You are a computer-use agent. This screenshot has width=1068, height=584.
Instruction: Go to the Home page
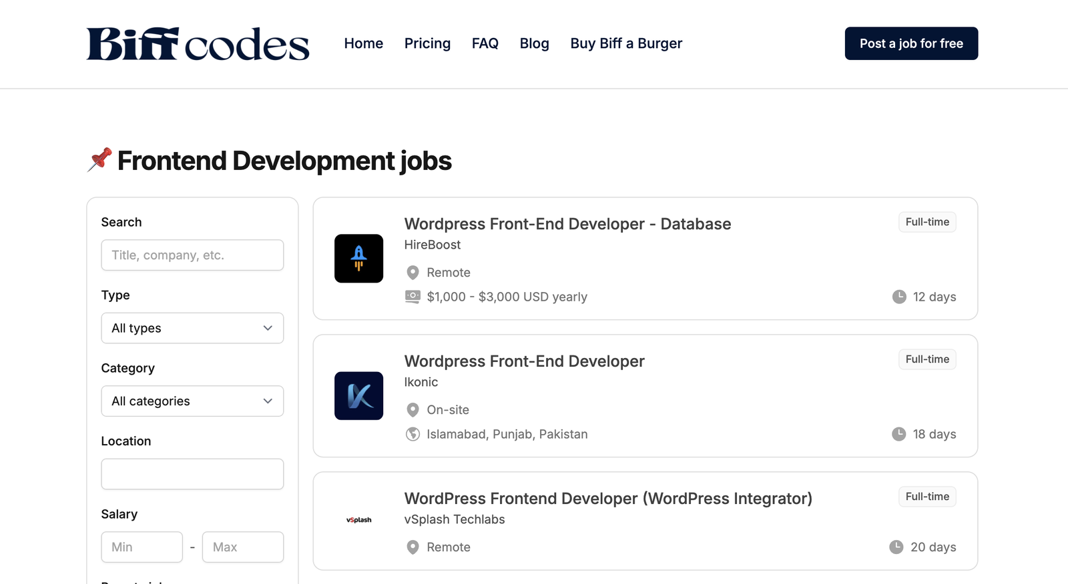[364, 43]
